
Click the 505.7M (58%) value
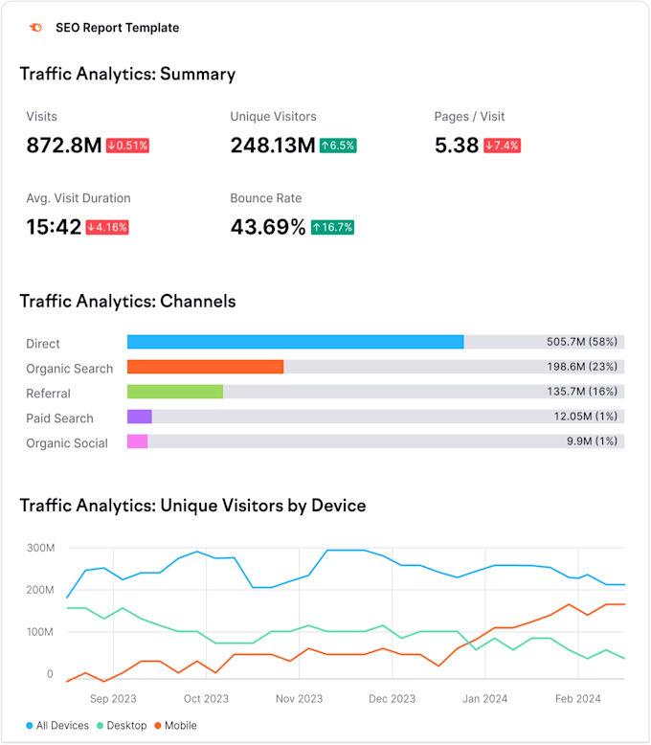(x=582, y=342)
